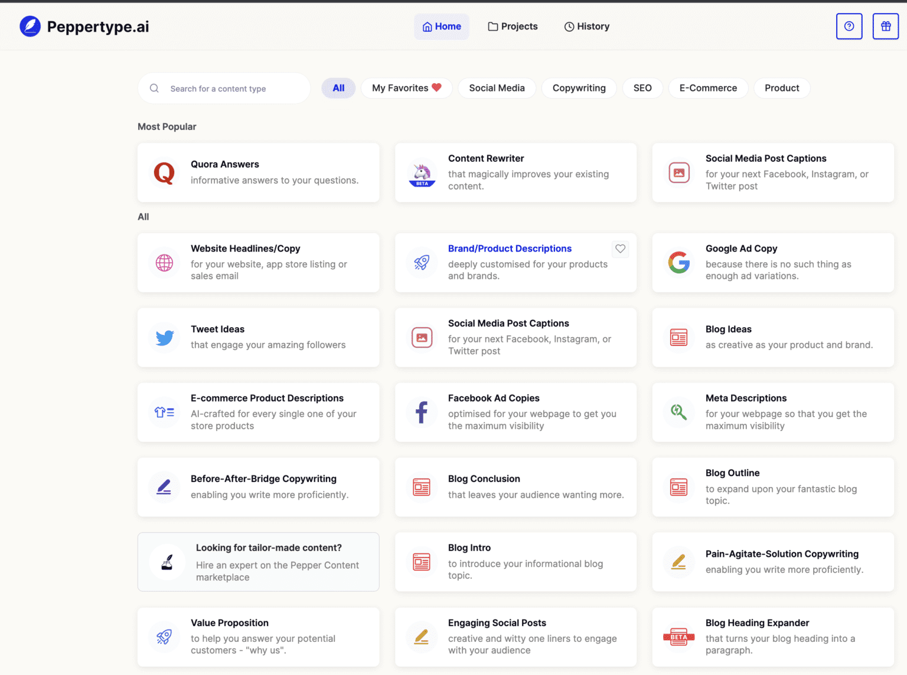Click the Tweet Ideas Twitter bird icon
This screenshot has height=675, width=907.
(x=164, y=338)
